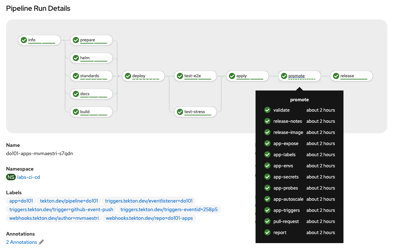Select the standards task node
The image size is (393, 251).
pos(91,76)
